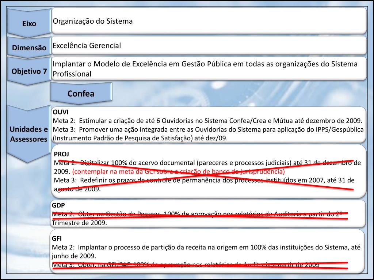Select text 'Excelência Gerencial'
Screen dimensions: 374x280
point(87,46)
